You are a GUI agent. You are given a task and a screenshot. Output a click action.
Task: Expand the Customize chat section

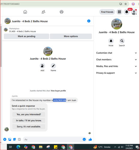(117, 53)
